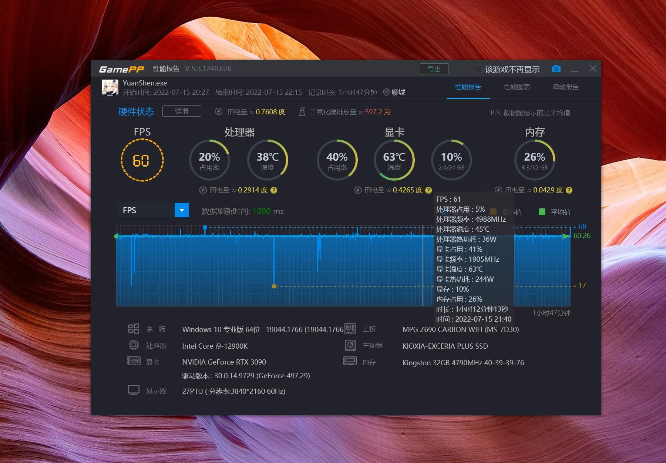Click the graphics card icon beside 显卡 in specs
This screenshot has width=666, height=463.
[x=134, y=361]
